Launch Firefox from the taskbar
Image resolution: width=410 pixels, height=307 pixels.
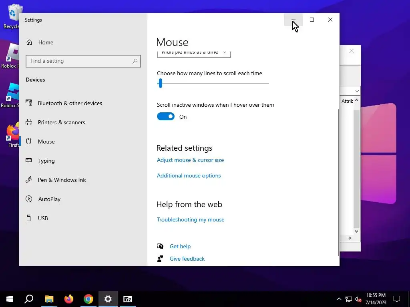click(x=69, y=299)
